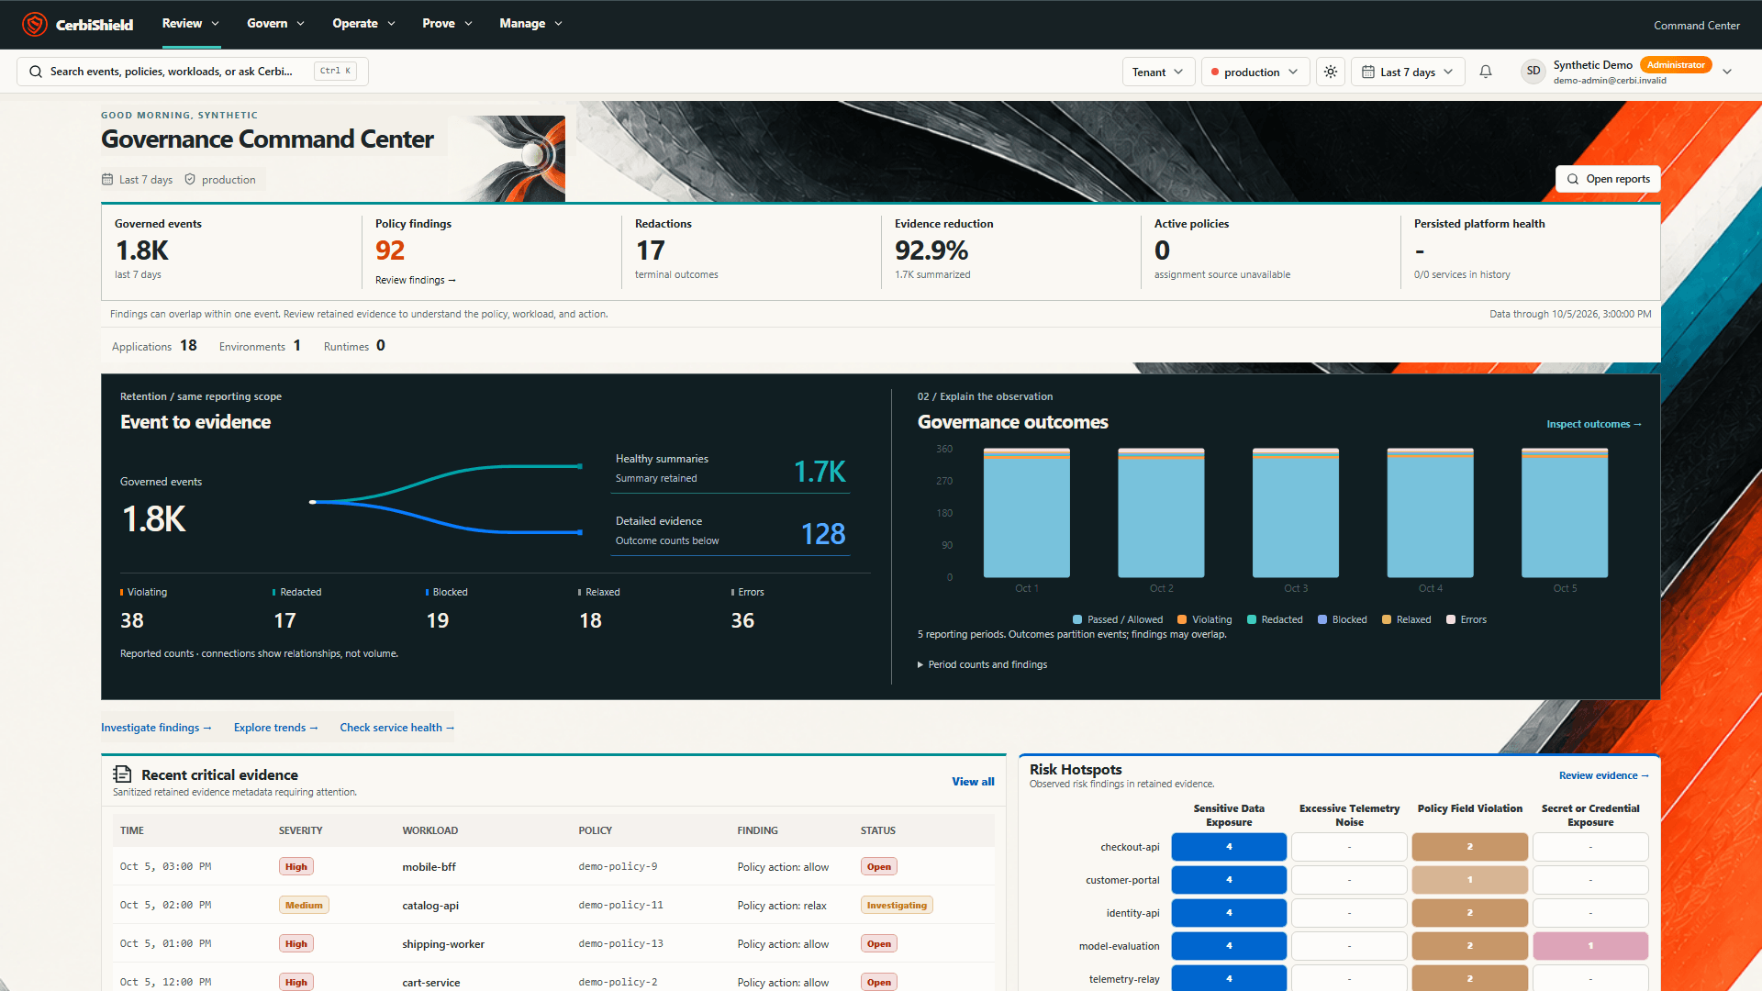Screen dimensions: 1762x991
Task: Open the Govern menu
Action: tap(275, 24)
